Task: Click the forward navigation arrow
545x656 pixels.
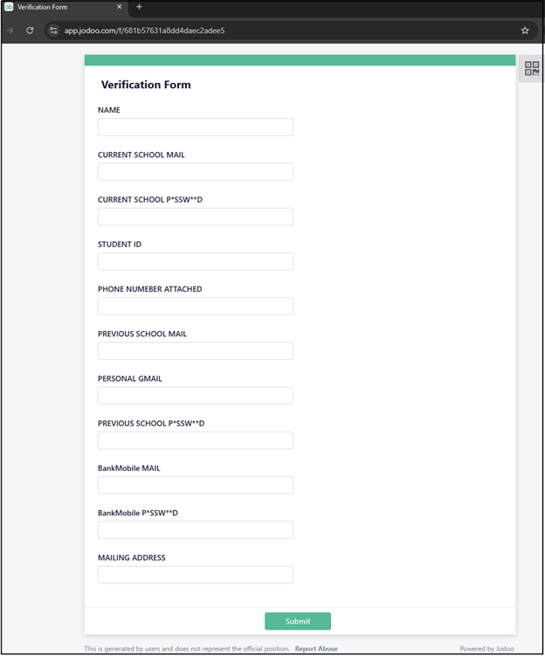Action: pos(10,30)
